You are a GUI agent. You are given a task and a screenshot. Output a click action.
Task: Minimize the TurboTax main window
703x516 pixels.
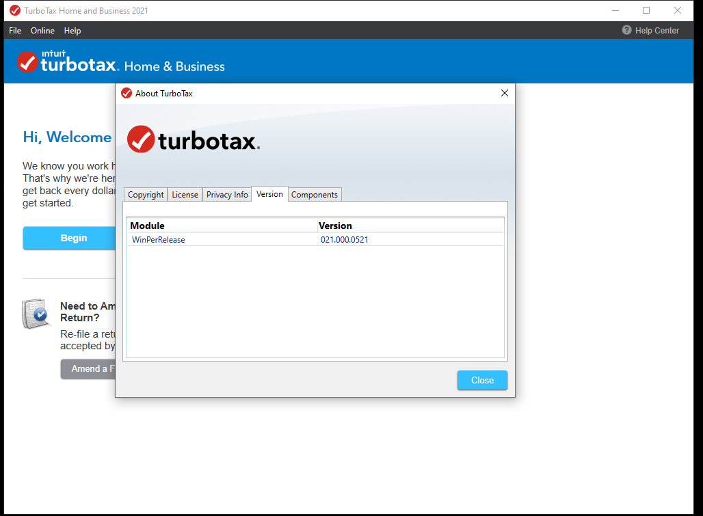click(615, 10)
